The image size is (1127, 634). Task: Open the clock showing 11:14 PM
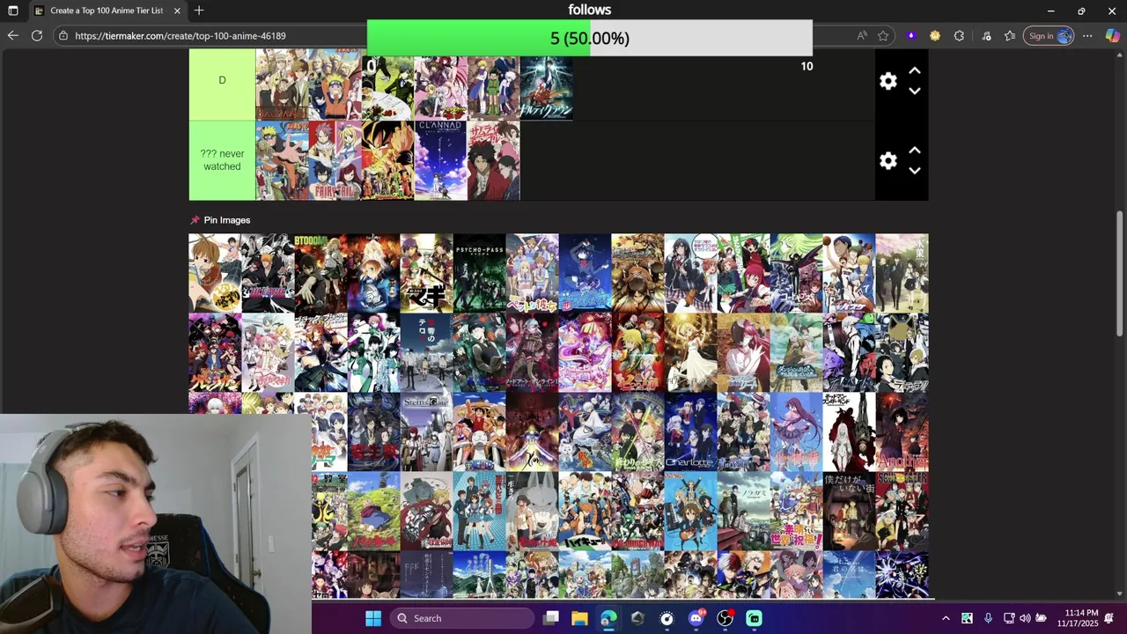tap(1081, 618)
